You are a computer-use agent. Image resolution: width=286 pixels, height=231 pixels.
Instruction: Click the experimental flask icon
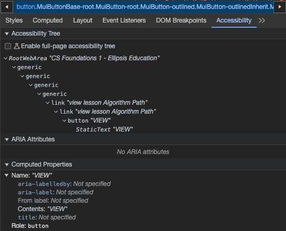click(x=17, y=46)
